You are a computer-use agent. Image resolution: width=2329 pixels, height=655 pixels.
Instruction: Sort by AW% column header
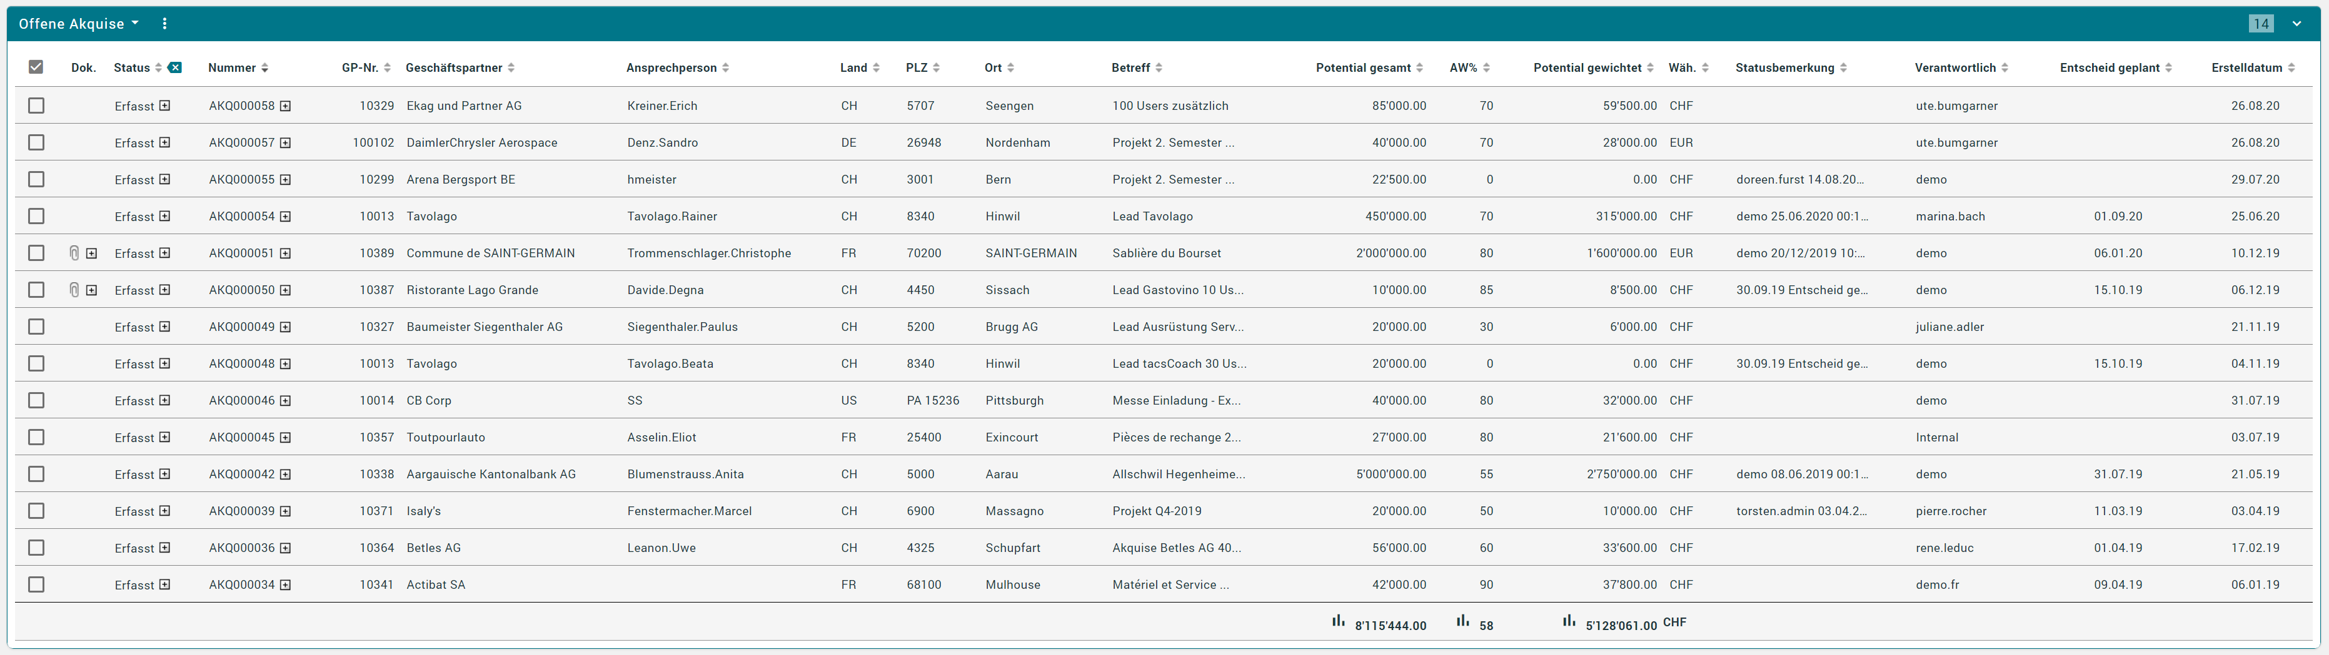(1470, 68)
